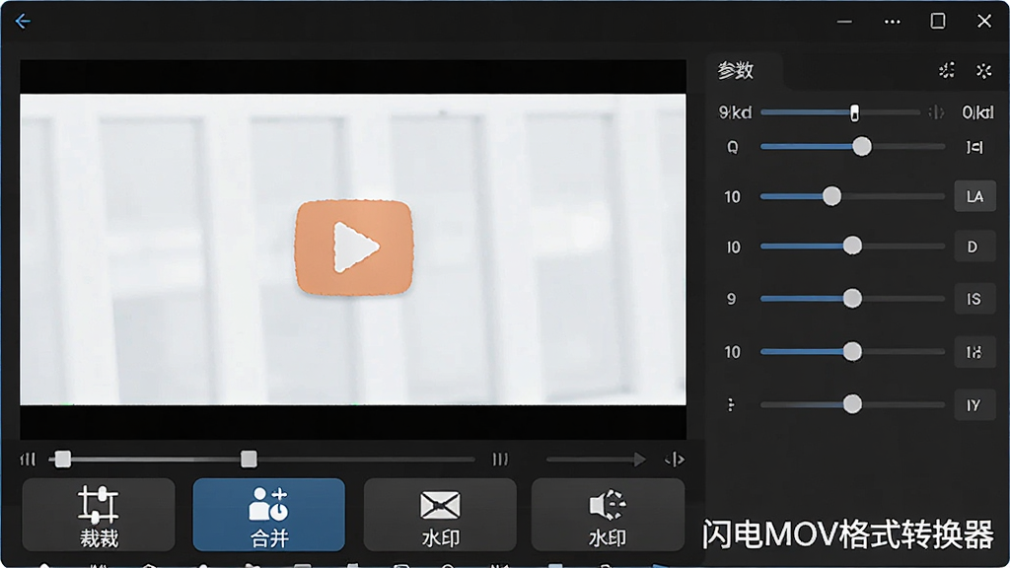The image size is (1010, 568).
Task: Open the three-dots more options menu
Action: 892,22
